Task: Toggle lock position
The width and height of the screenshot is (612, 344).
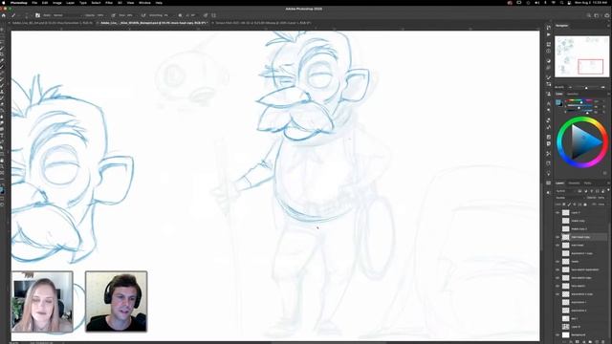Action: [x=575, y=204]
